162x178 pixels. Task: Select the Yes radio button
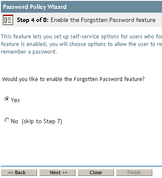tap(7, 99)
